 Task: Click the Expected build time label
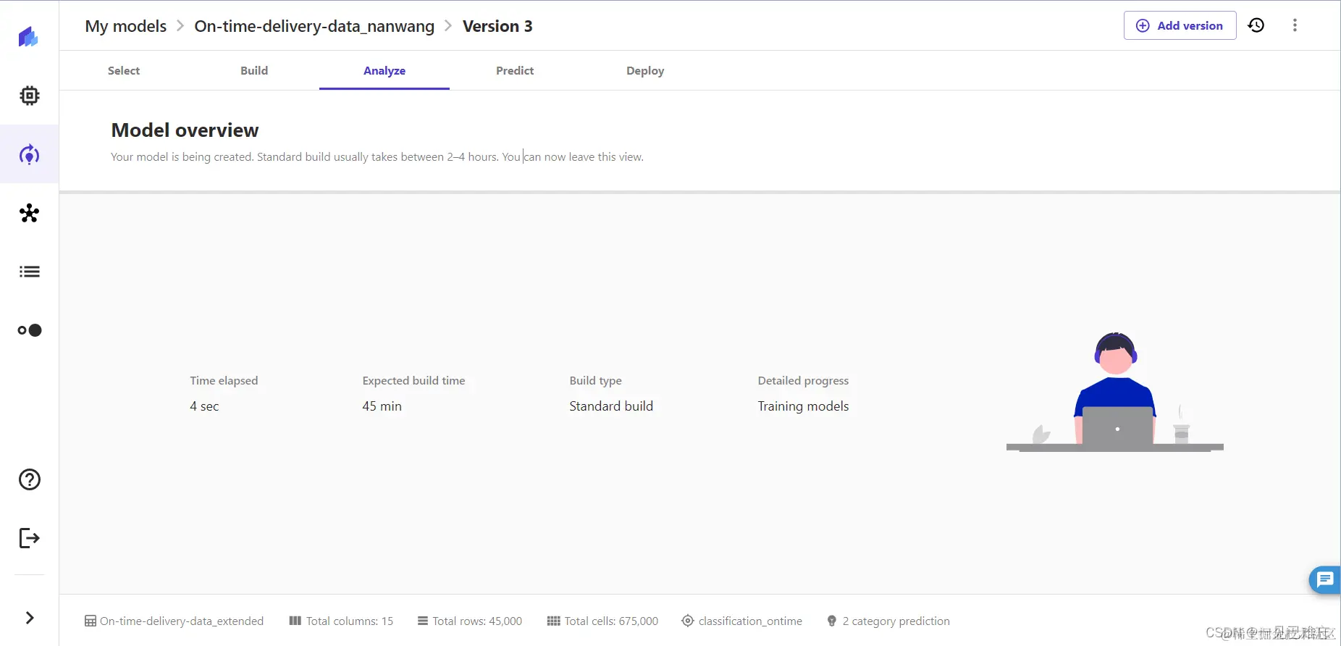[x=413, y=380]
